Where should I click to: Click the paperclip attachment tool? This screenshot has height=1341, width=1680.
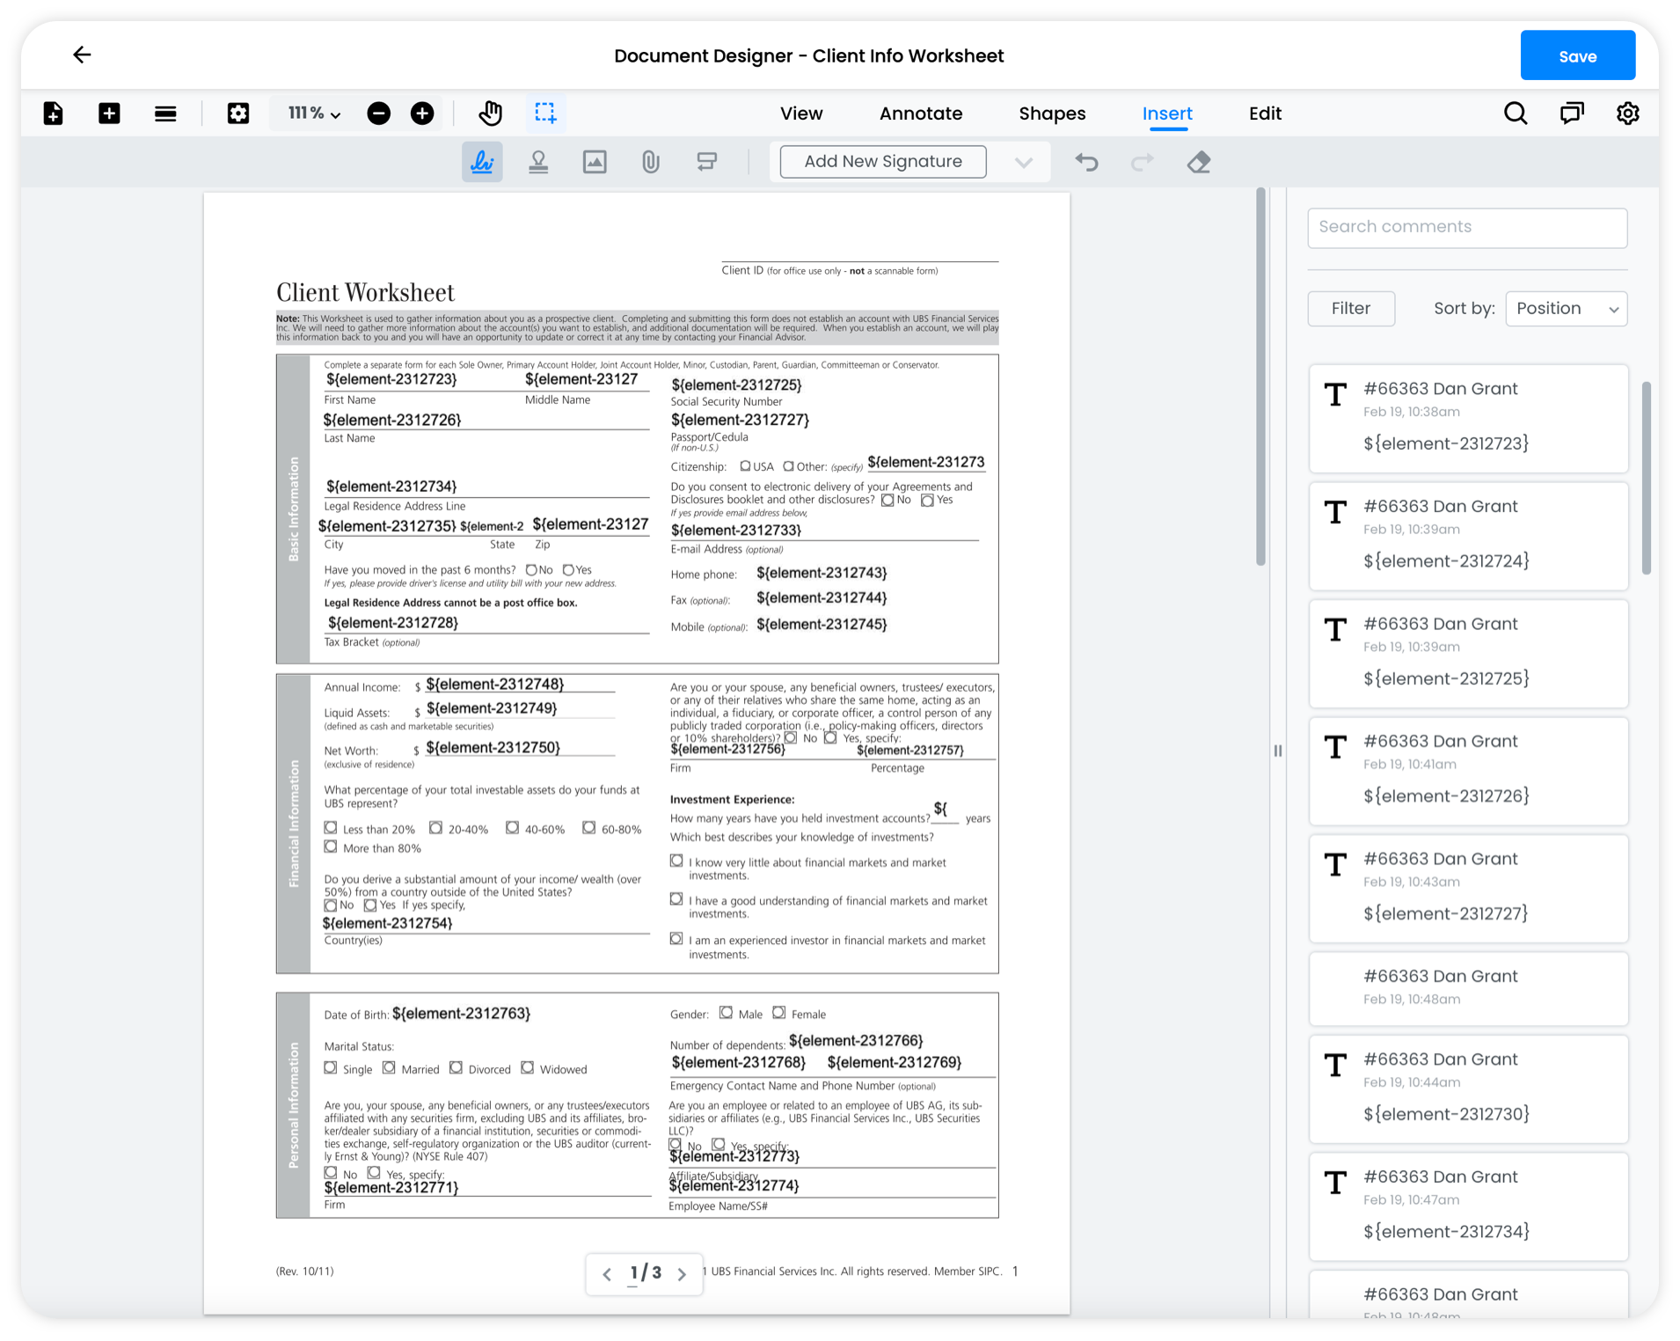[x=651, y=161]
